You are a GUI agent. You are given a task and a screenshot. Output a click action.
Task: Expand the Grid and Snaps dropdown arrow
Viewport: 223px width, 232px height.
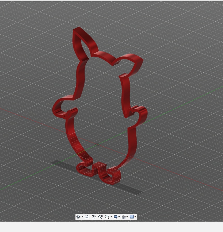coord(127,217)
